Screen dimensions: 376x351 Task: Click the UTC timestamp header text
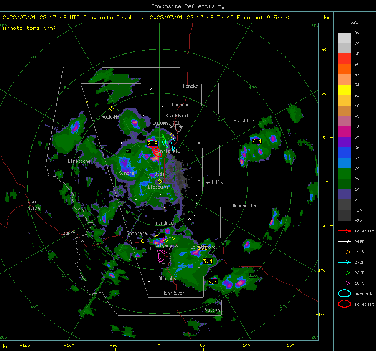pyautogui.click(x=146, y=17)
